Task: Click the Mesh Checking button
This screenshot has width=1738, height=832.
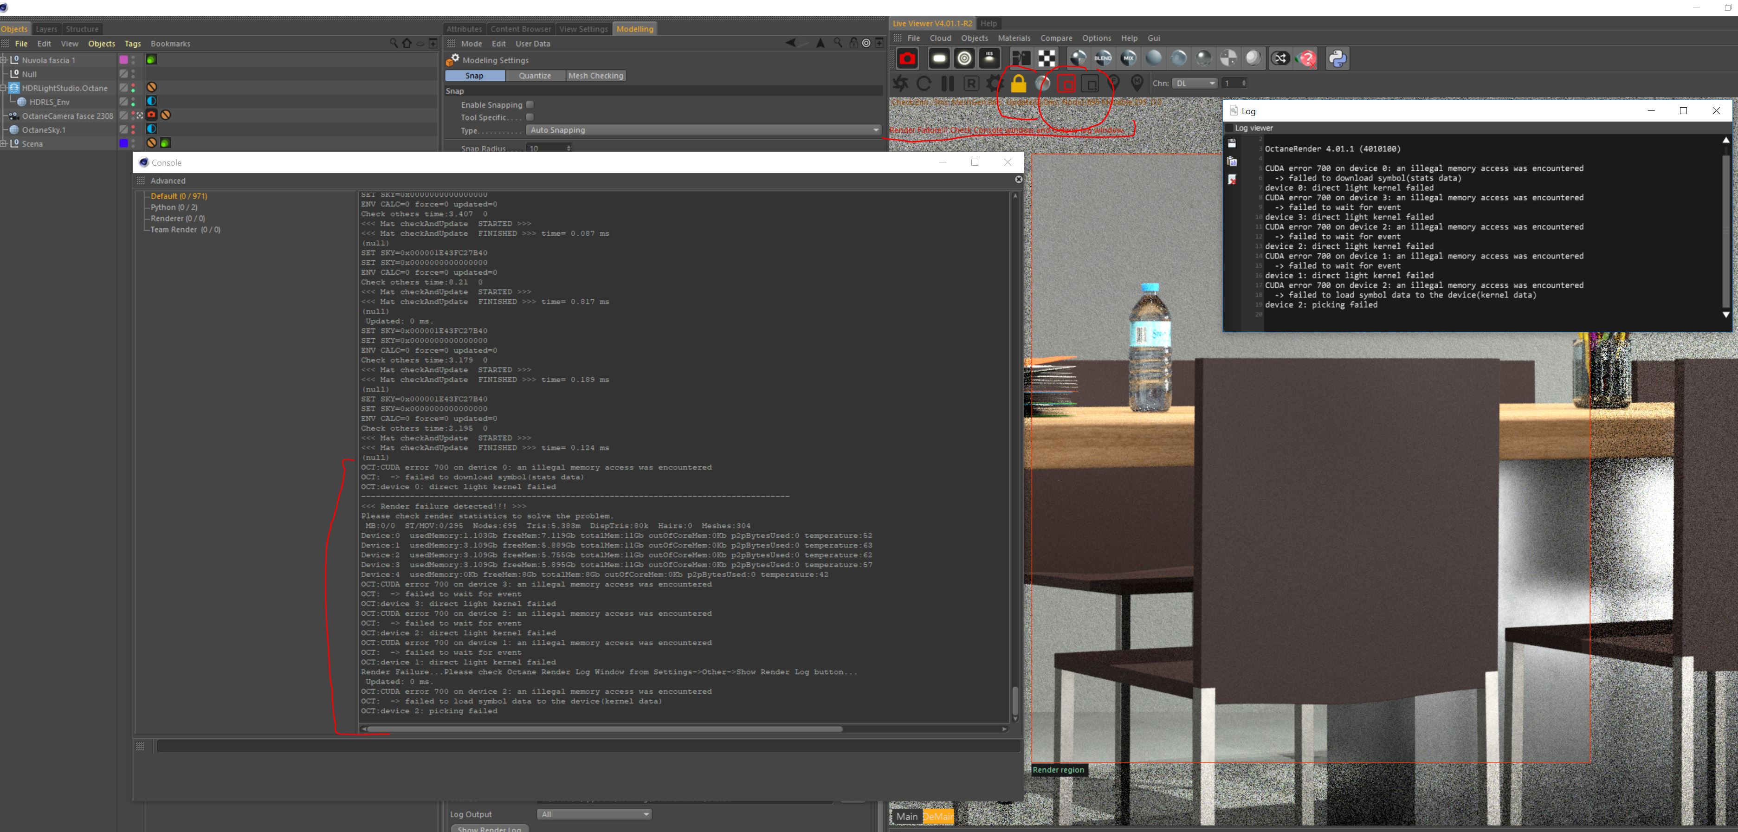Action: click(595, 76)
